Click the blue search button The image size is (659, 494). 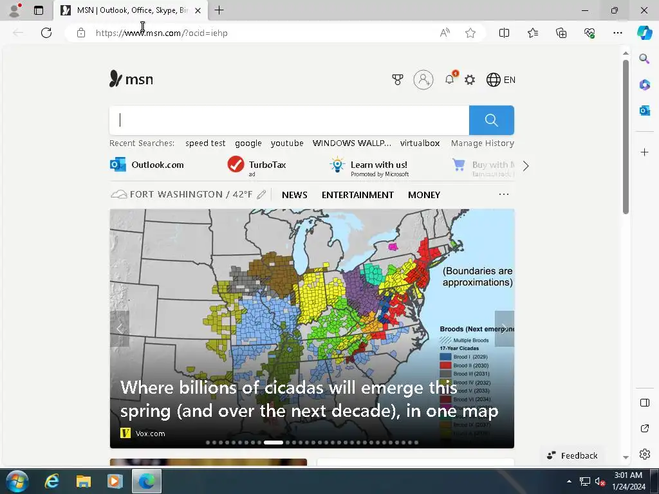491,120
